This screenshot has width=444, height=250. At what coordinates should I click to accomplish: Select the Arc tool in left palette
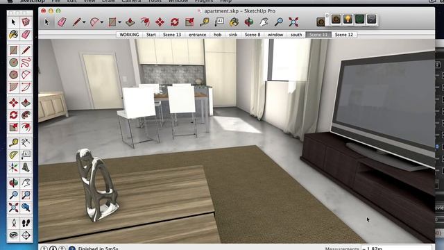click(x=26, y=74)
